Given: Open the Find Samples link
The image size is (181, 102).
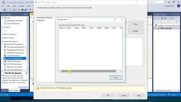Looking at the screenshot, I should [23, 87].
